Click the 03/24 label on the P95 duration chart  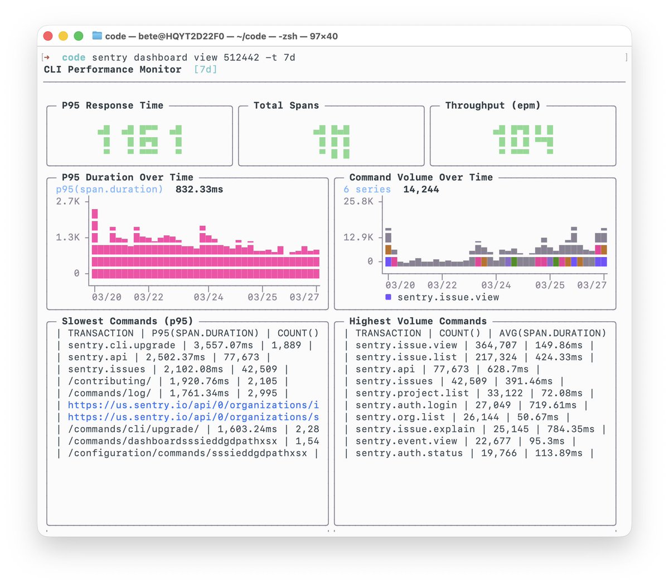point(209,297)
